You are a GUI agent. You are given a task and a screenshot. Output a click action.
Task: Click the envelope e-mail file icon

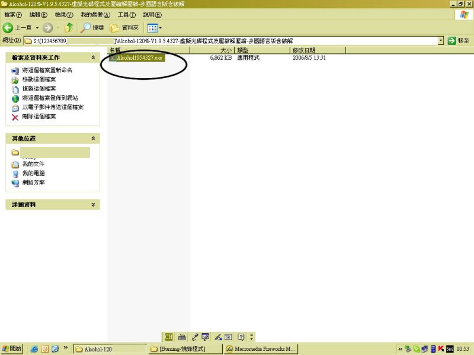coord(15,108)
